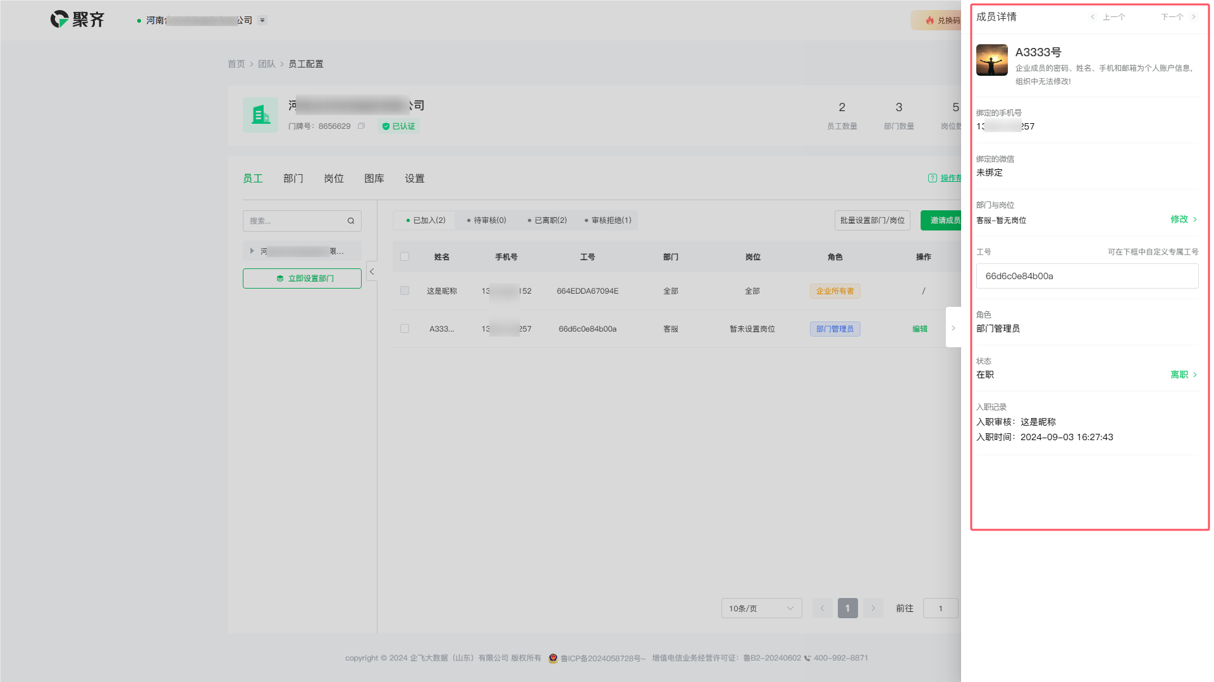
Task: Click the 团队 breadcrumb link
Action: click(x=267, y=64)
